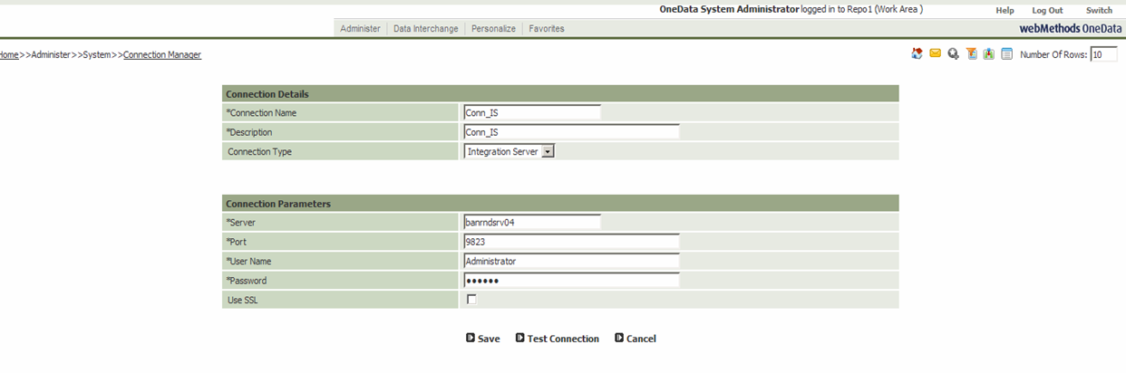Open the yellow envelope messages icon
Image resolution: width=1126 pixels, height=373 pixels.
tap(935, 54)
